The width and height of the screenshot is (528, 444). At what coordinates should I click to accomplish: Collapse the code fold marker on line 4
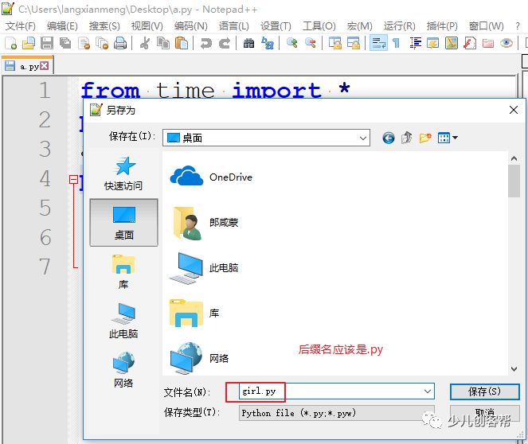73,179
